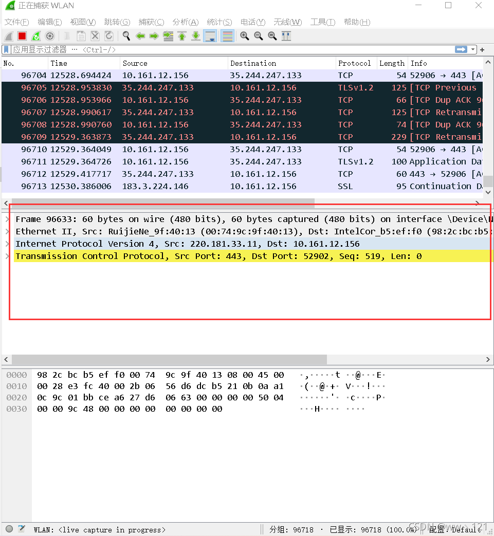Image resolution: width=494 pixels, height=536 pixels.
Task: Toggle auto-scroll during live capture
Action: click(x=210, y=36)
